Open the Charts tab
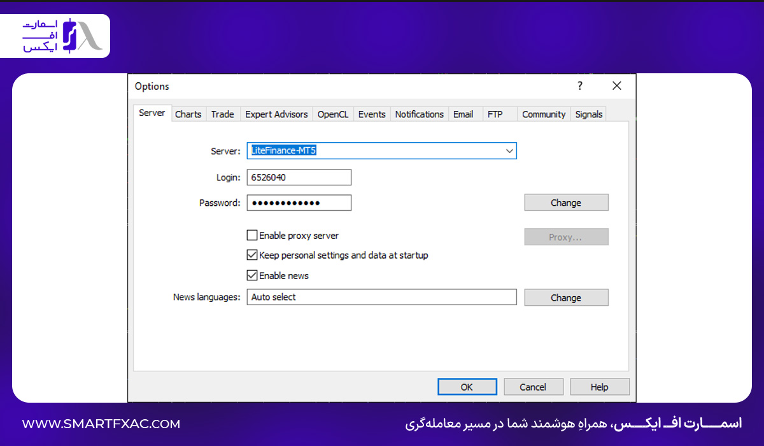 point(188,114)
